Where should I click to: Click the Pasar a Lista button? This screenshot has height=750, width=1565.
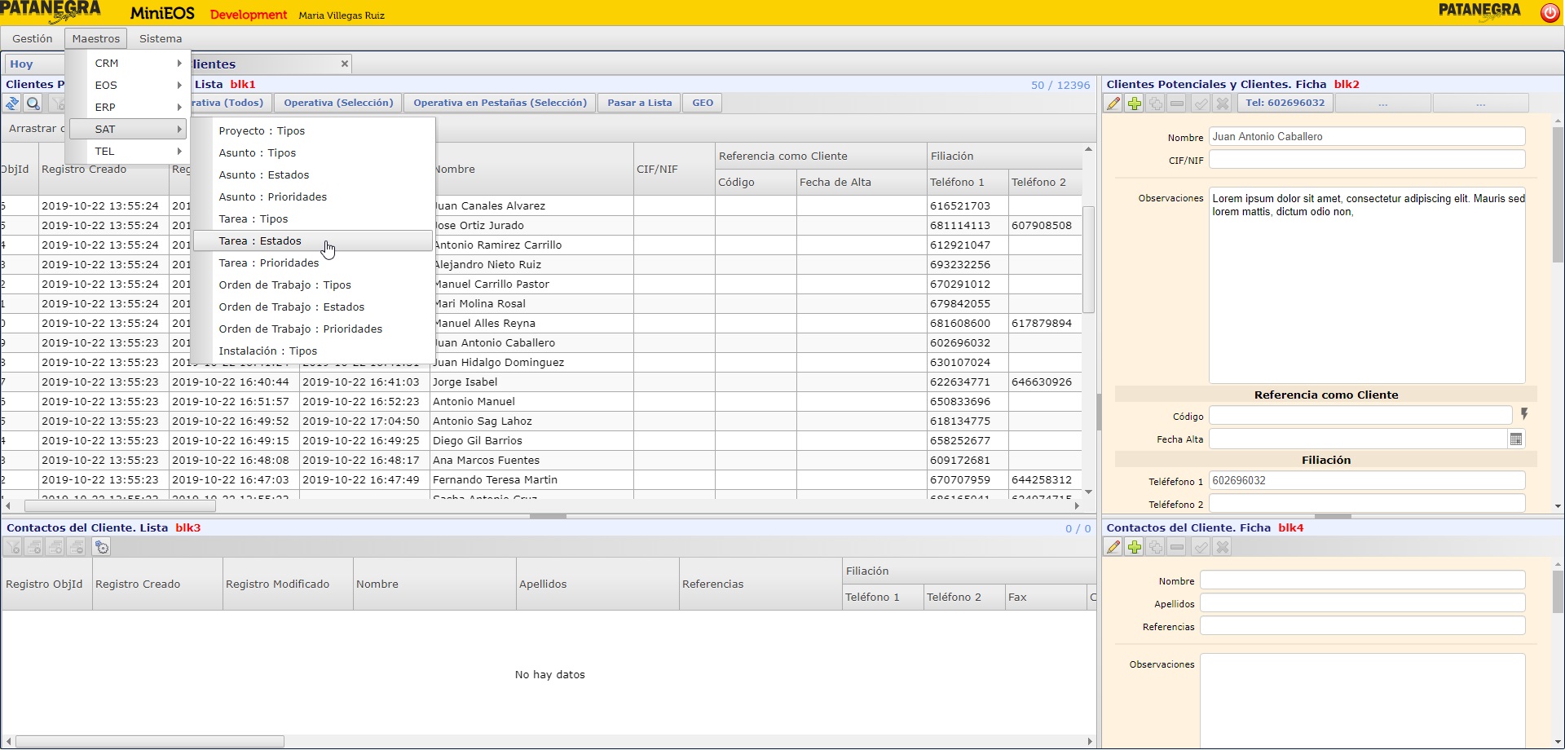tap(640, 103)
